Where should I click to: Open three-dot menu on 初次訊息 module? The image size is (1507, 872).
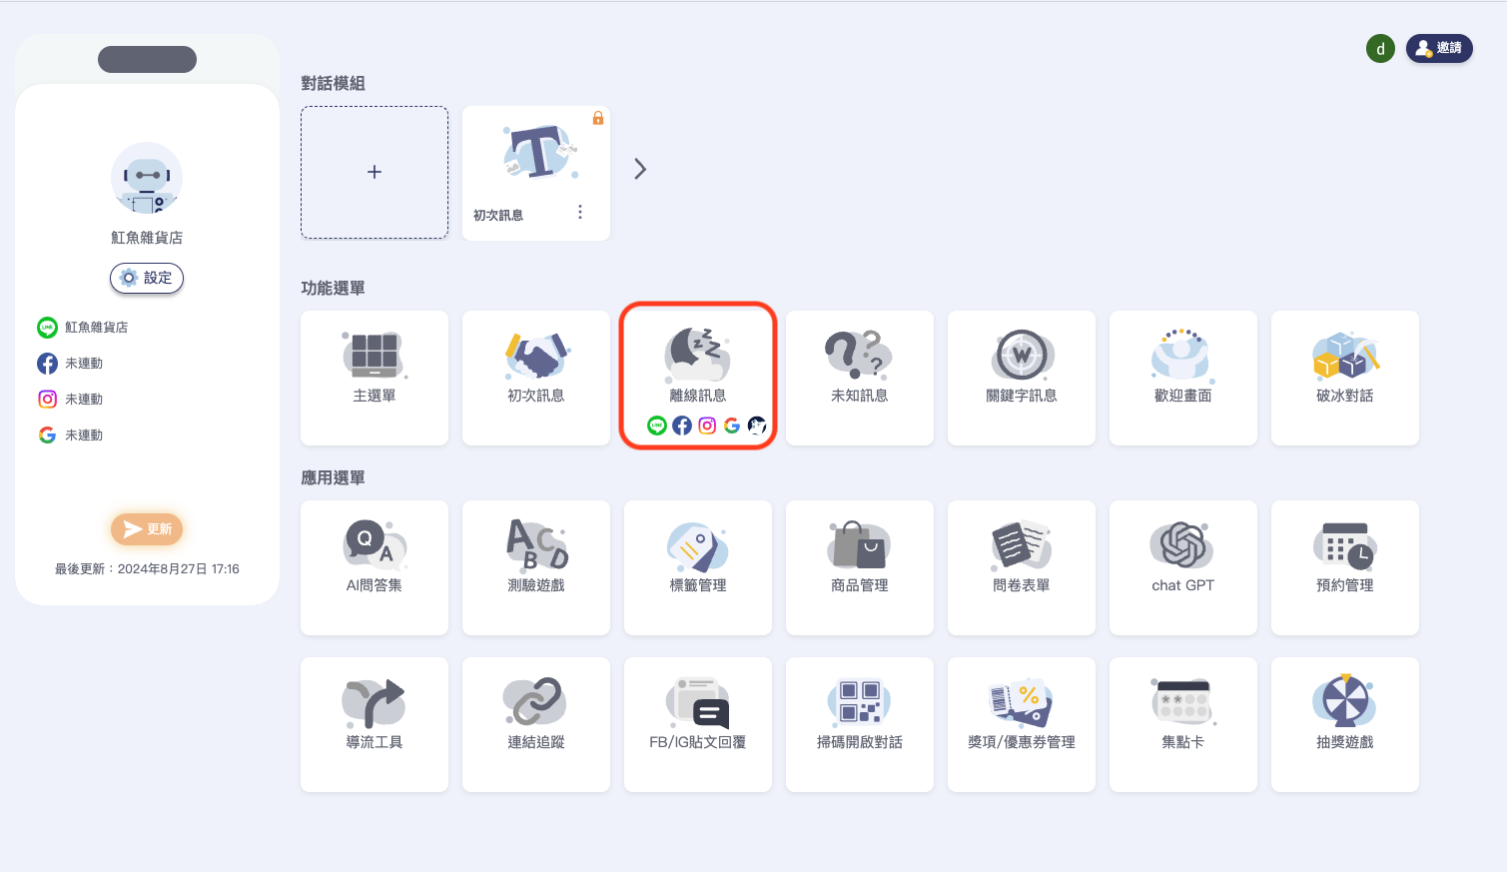580,212
